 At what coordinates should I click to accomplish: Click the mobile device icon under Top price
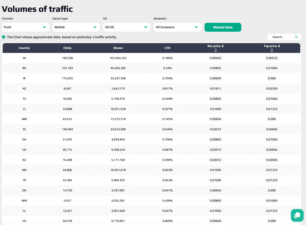[x=272, y=50]
